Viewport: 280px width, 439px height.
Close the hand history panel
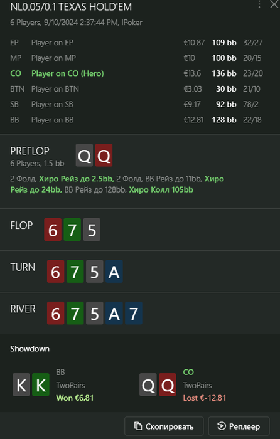pyautogui.click(x=274, y=4)
